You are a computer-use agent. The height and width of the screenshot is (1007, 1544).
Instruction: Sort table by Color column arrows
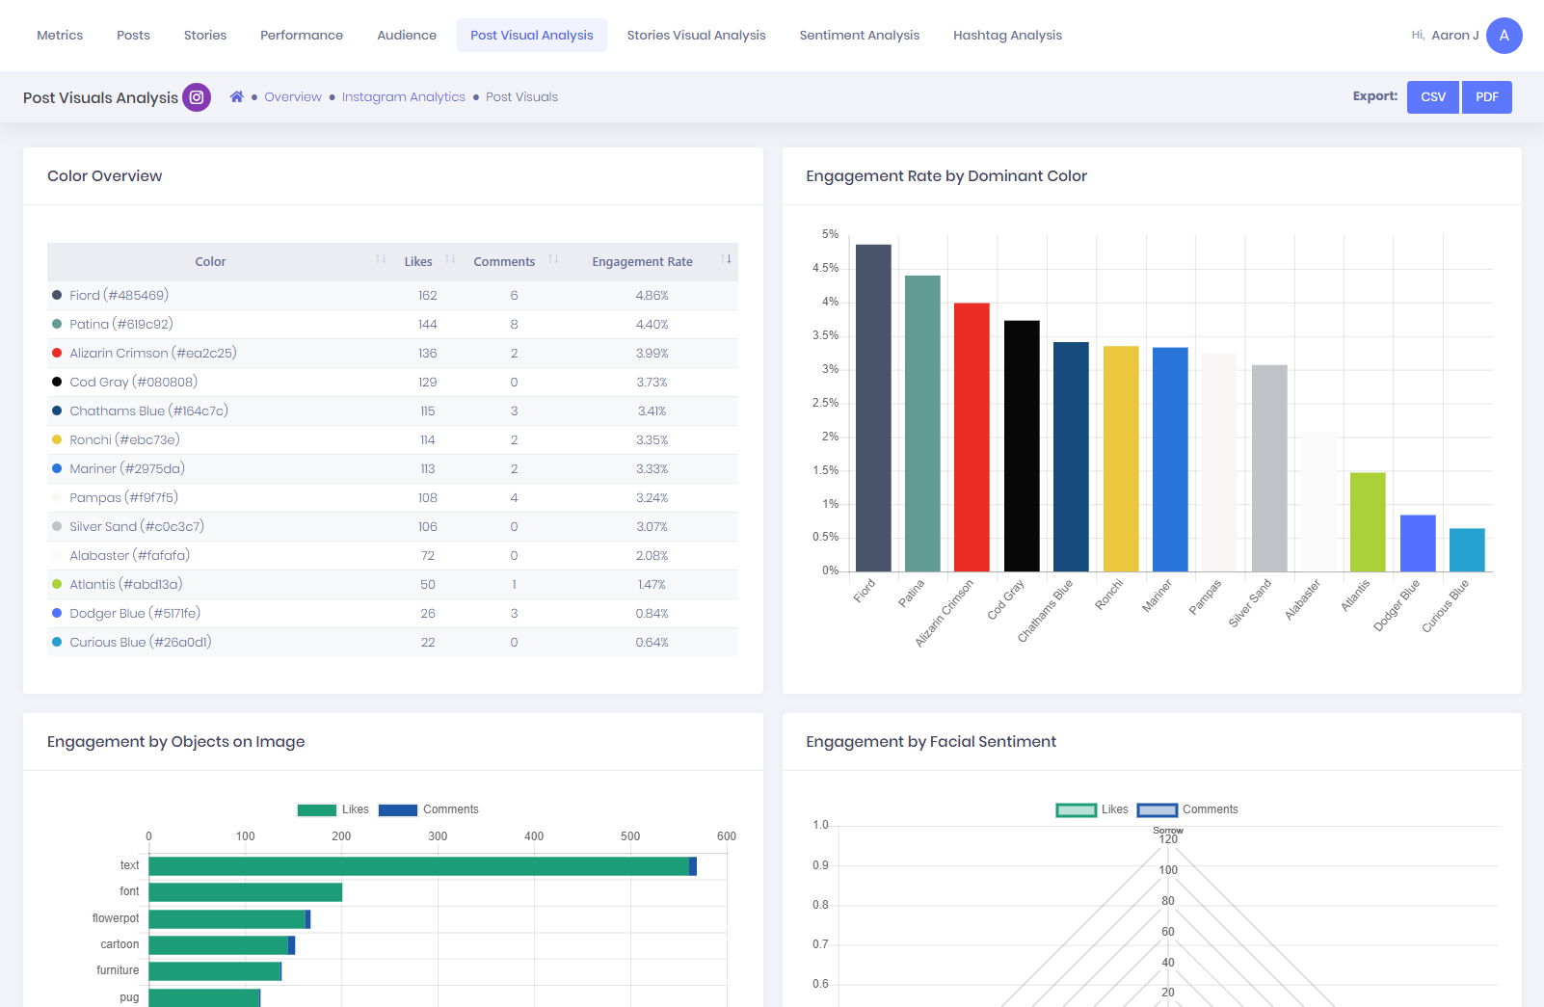coord(381,259)
